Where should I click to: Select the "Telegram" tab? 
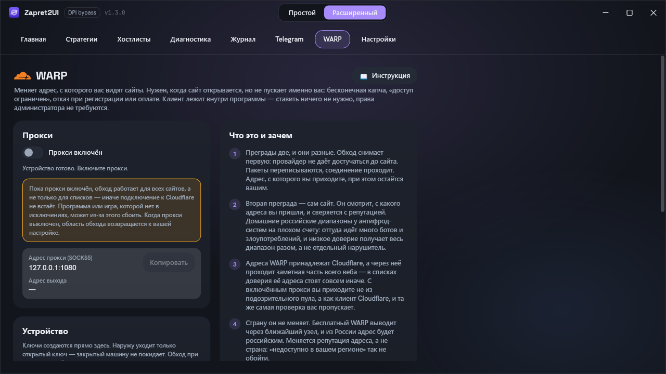[x=289, y=39]
